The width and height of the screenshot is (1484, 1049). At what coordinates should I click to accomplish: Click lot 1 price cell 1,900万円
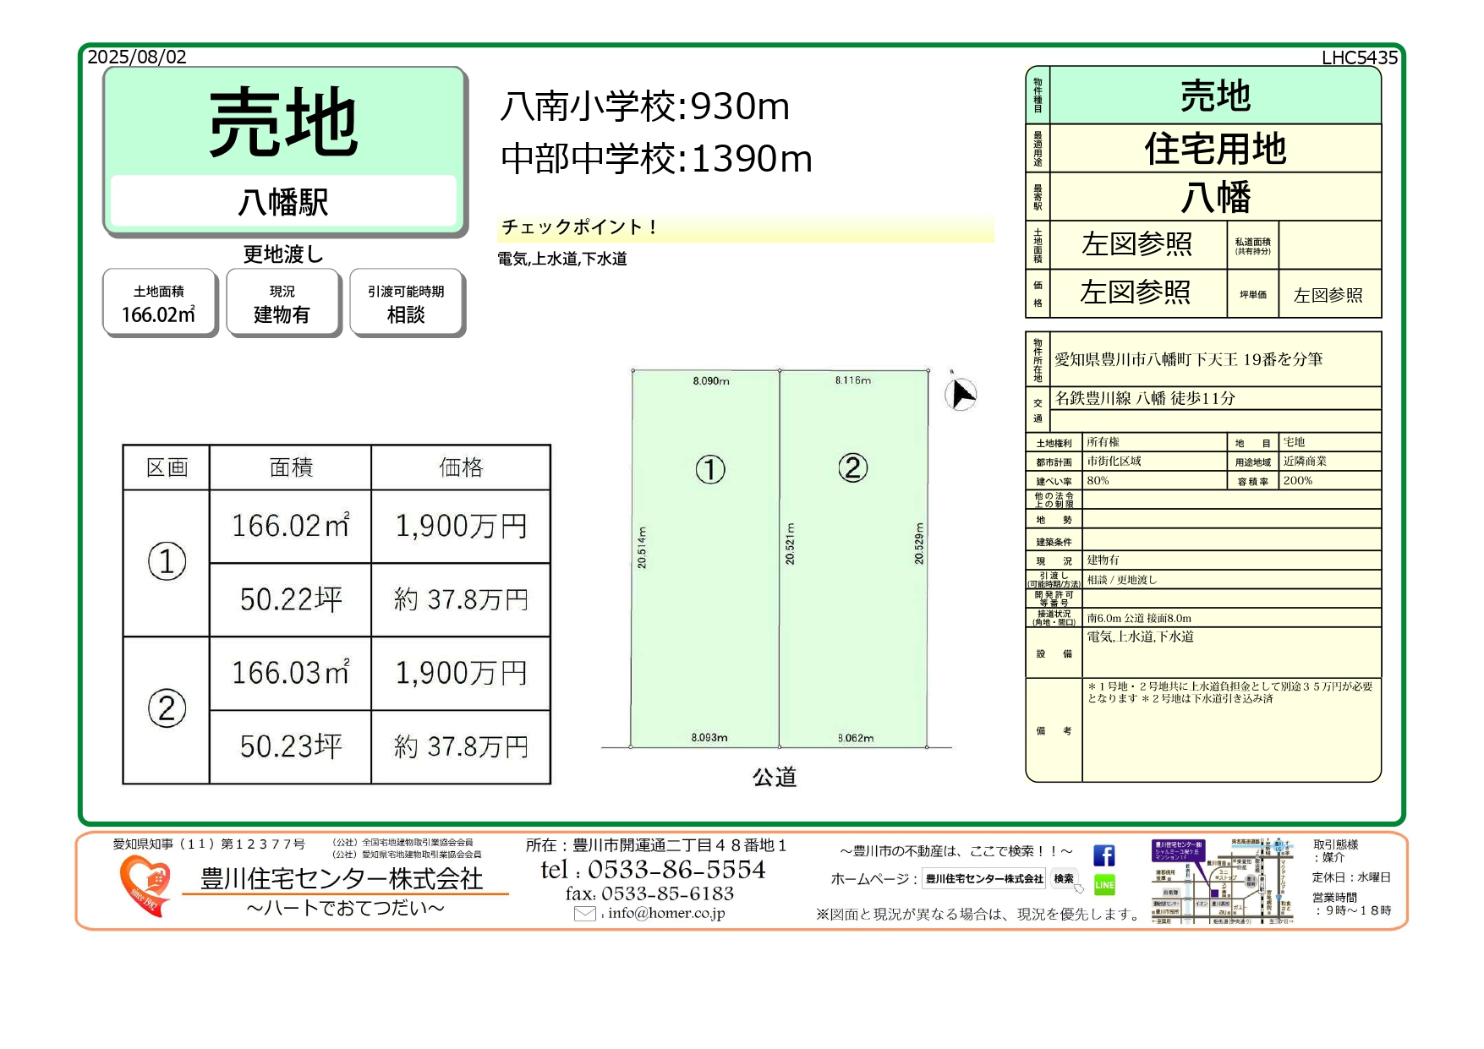(461, 526)
